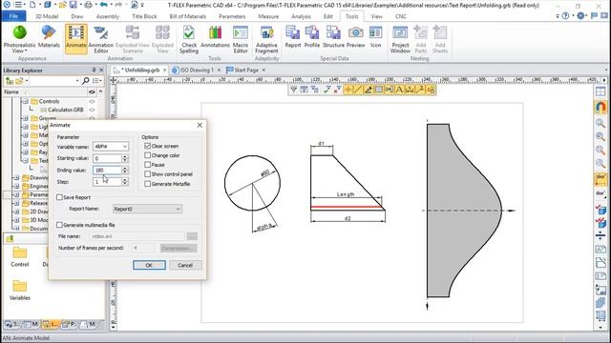
Task: Cancel the Animate dialog
Action: (185, 265)
